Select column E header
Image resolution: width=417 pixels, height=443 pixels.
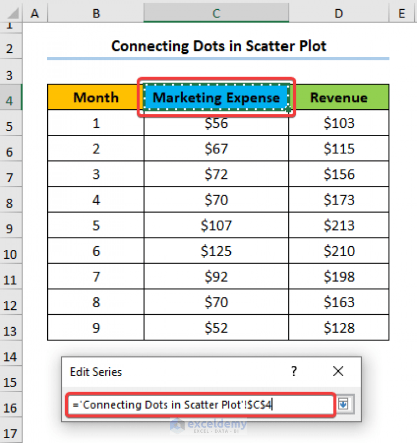[x=403, y=13]
